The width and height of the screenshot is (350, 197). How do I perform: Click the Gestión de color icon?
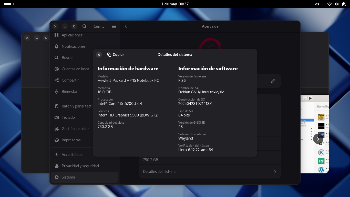pos(57,129)
